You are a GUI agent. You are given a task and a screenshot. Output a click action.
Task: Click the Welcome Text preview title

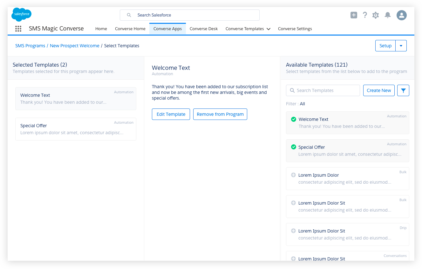(x=171, y=68)
